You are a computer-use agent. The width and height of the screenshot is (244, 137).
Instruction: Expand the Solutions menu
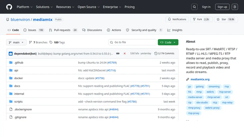pyautogui.click(x=44, y=7)
